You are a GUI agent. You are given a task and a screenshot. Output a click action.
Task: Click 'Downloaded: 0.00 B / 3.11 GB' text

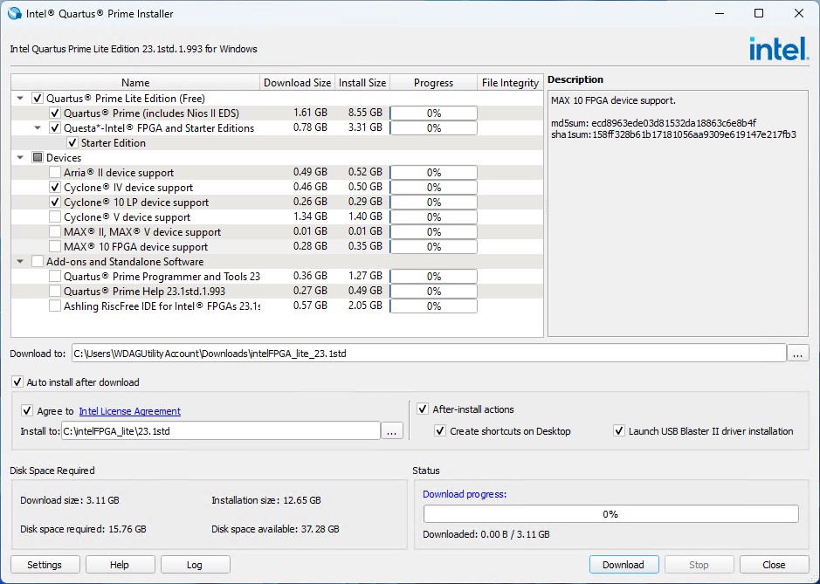(486, 534)
